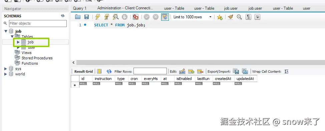Toggle word wrapping in the editor
The height and width of the screenshot is (131, 325).
point(257,17)
